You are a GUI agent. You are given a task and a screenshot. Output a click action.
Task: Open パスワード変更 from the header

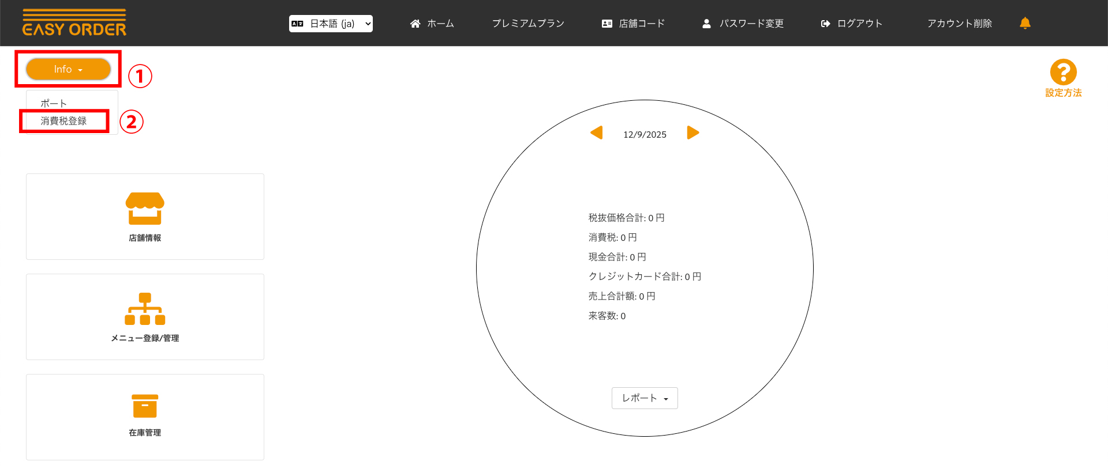pos(743,24)
